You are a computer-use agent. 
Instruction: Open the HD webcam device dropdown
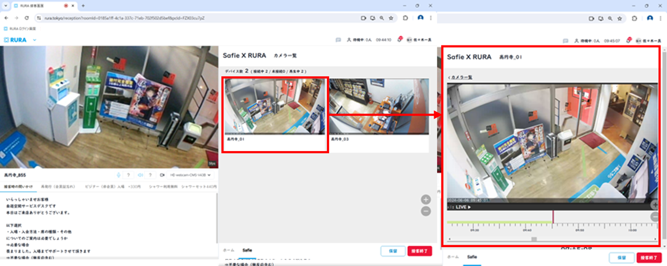(x=191, y=174)
